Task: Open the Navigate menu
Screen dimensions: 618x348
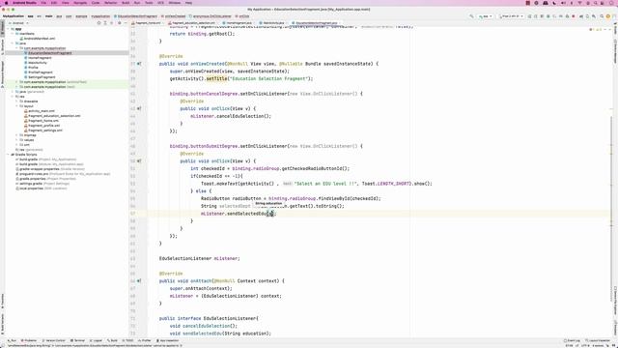Action: click(x=80, y=3)
